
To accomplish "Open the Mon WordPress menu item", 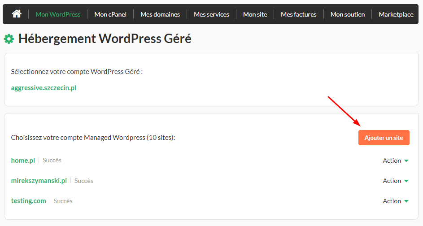I will click(x=58, y=14).
